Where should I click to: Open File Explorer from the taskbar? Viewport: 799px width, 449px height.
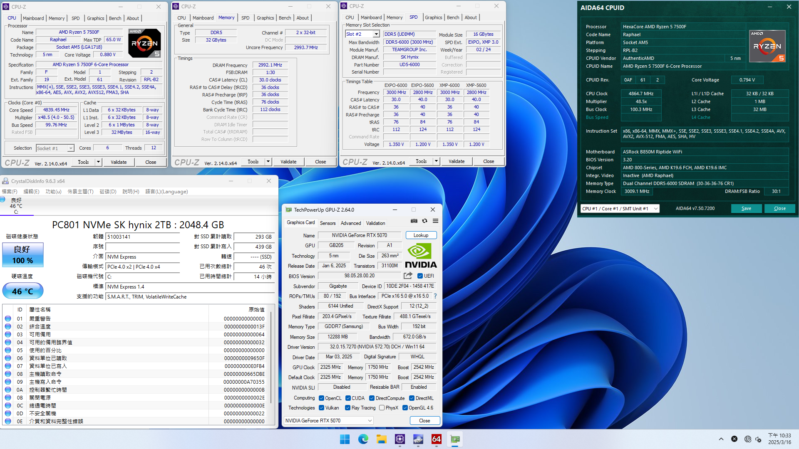pyautogui.click(x=381, y=439)
